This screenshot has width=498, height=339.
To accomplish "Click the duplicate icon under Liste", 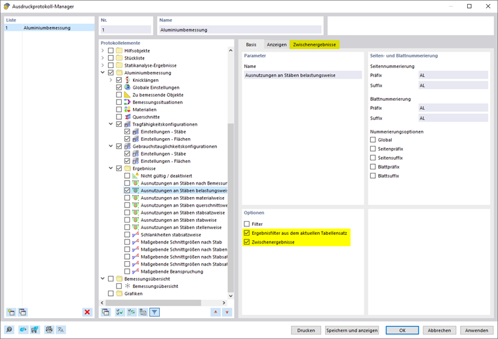I will click(x=22, y=312).
